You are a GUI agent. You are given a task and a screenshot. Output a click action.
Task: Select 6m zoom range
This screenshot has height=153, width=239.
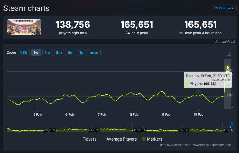tap(70, 53)
